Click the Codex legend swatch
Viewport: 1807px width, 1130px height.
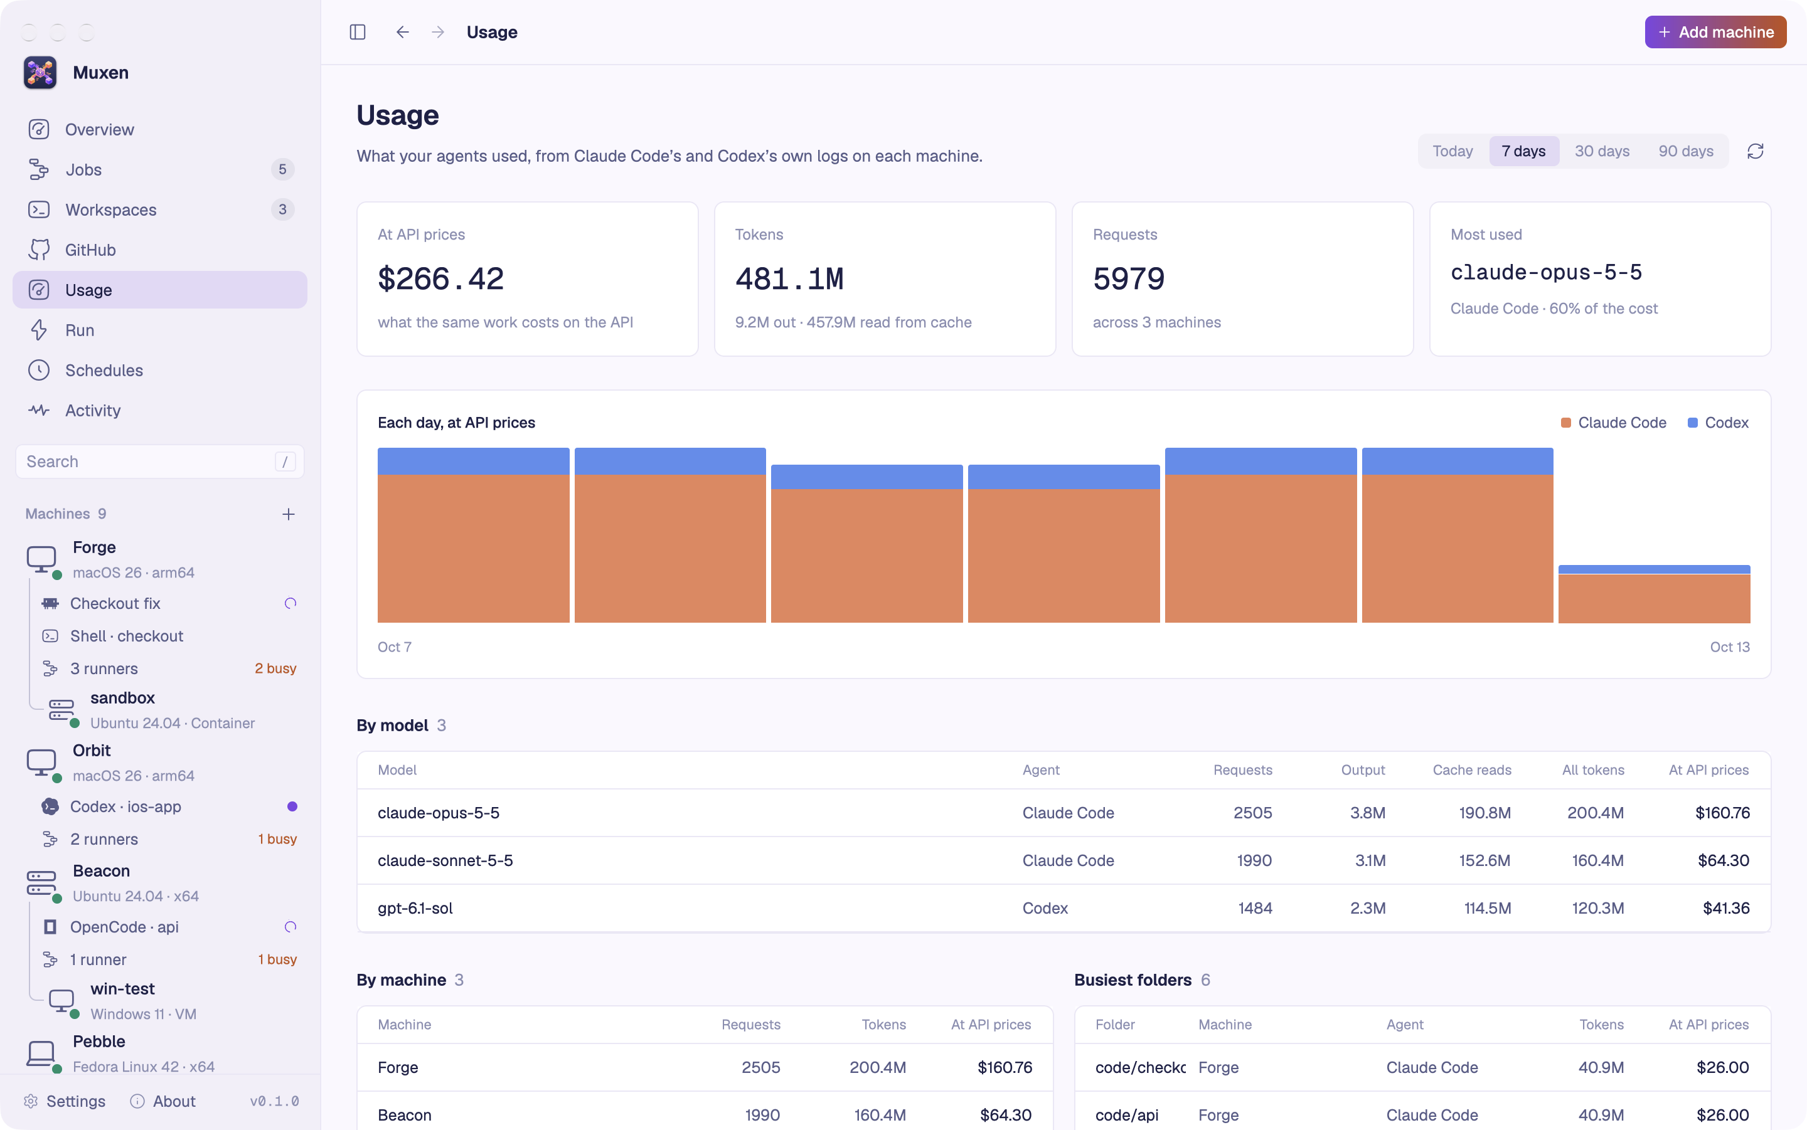(x=1693, y=423)
